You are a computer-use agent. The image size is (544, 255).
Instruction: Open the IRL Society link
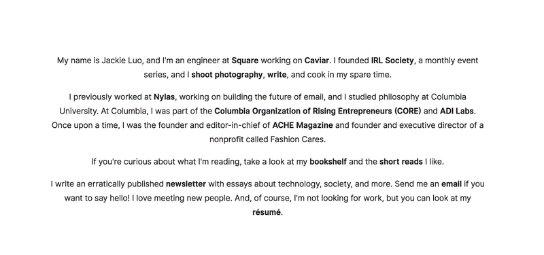392,61
